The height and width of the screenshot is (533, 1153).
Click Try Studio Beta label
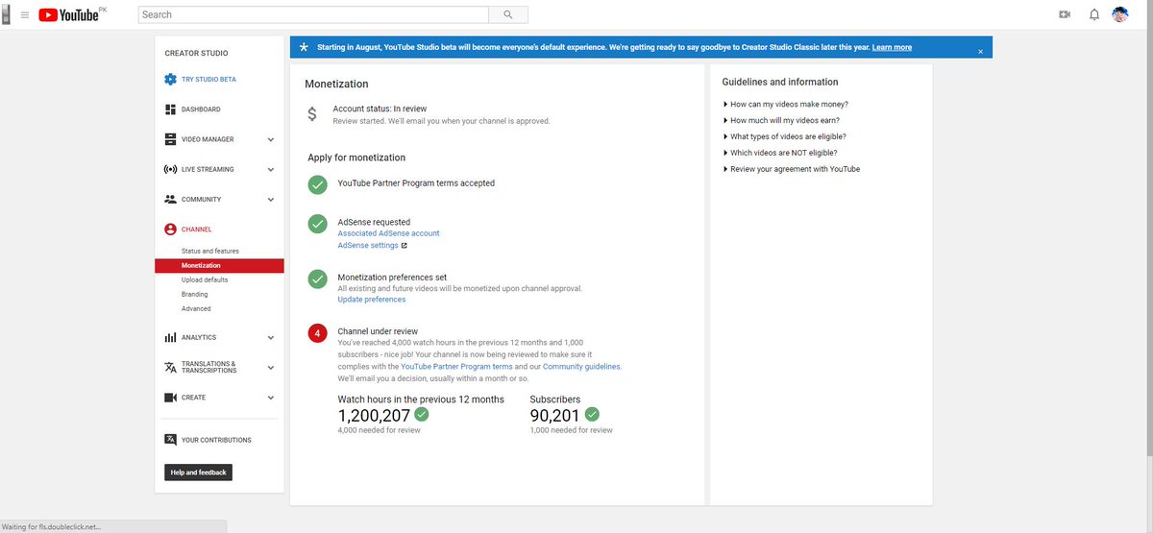[x=209, y=80]
